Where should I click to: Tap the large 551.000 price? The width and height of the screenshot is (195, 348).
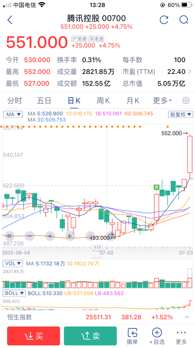point(37,42)
